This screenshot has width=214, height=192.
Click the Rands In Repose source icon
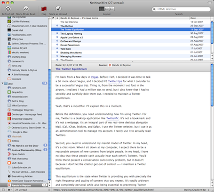[110, 65]
